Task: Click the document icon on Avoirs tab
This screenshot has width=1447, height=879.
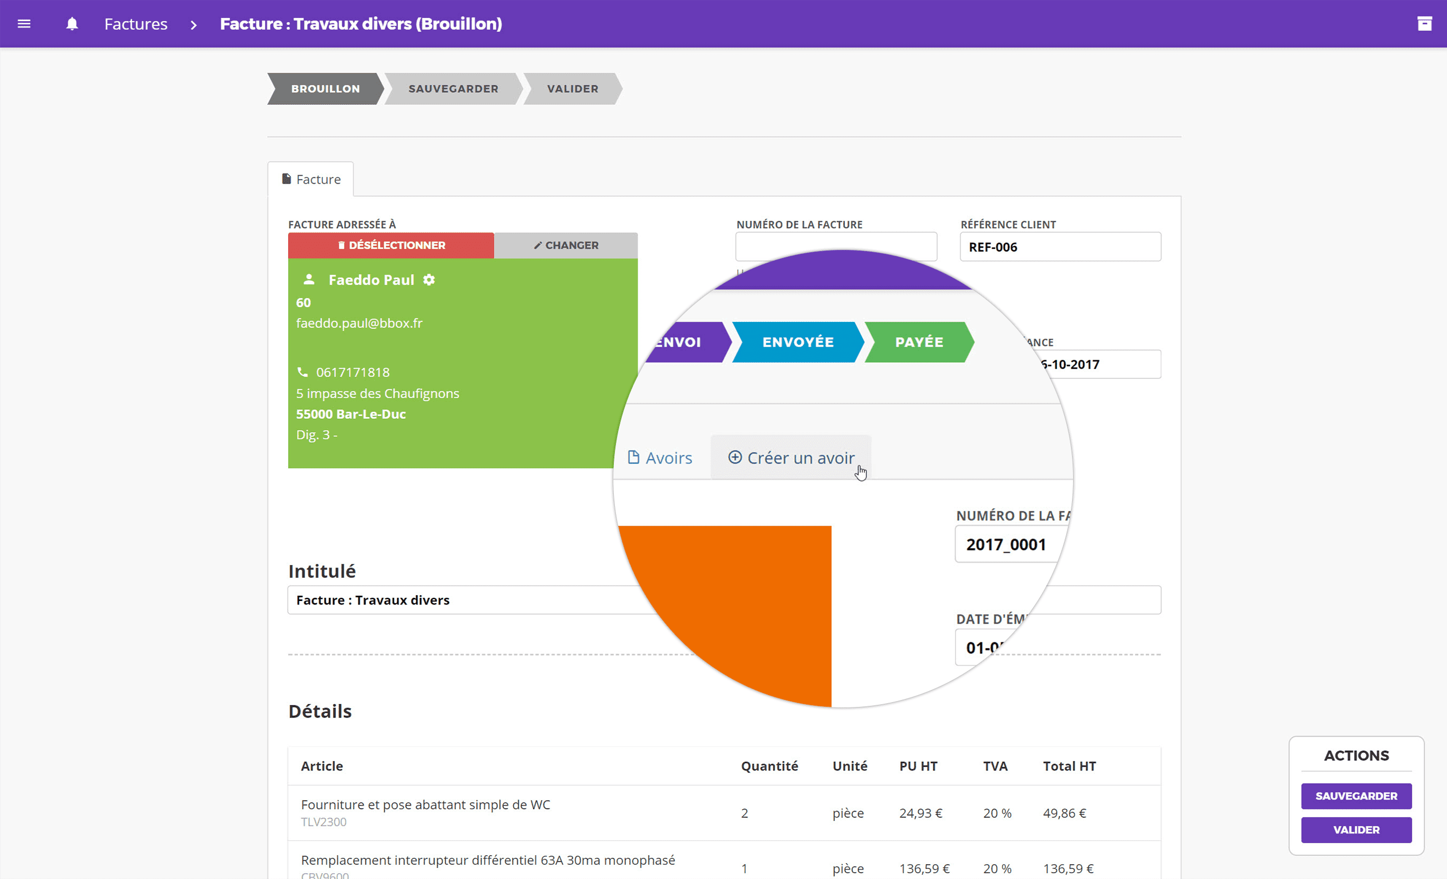Action: click(x=633, y=457)
